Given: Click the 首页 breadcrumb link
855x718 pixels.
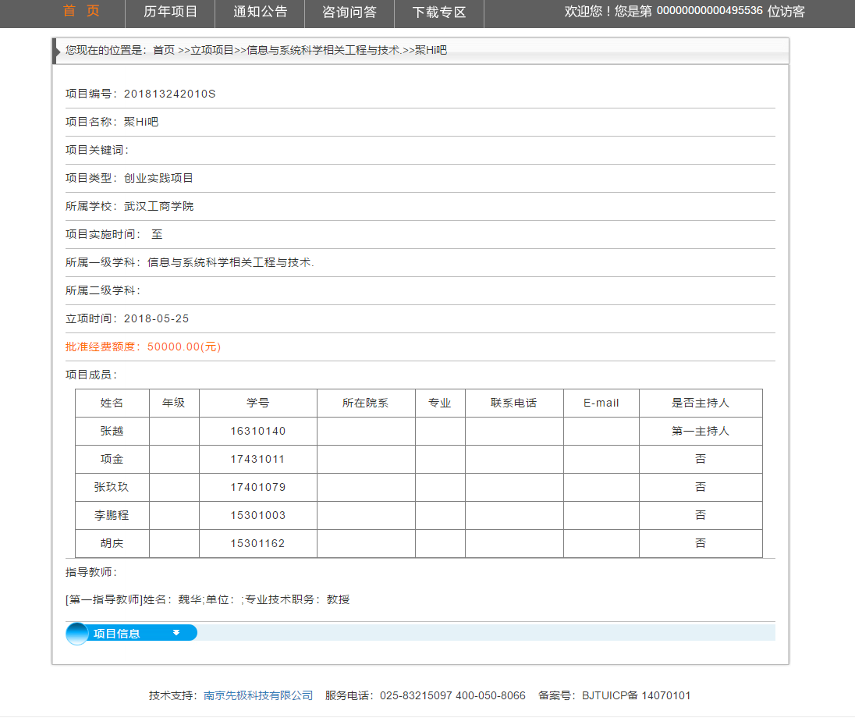Looking at the screenshot, I should click(x=164, y=50).
